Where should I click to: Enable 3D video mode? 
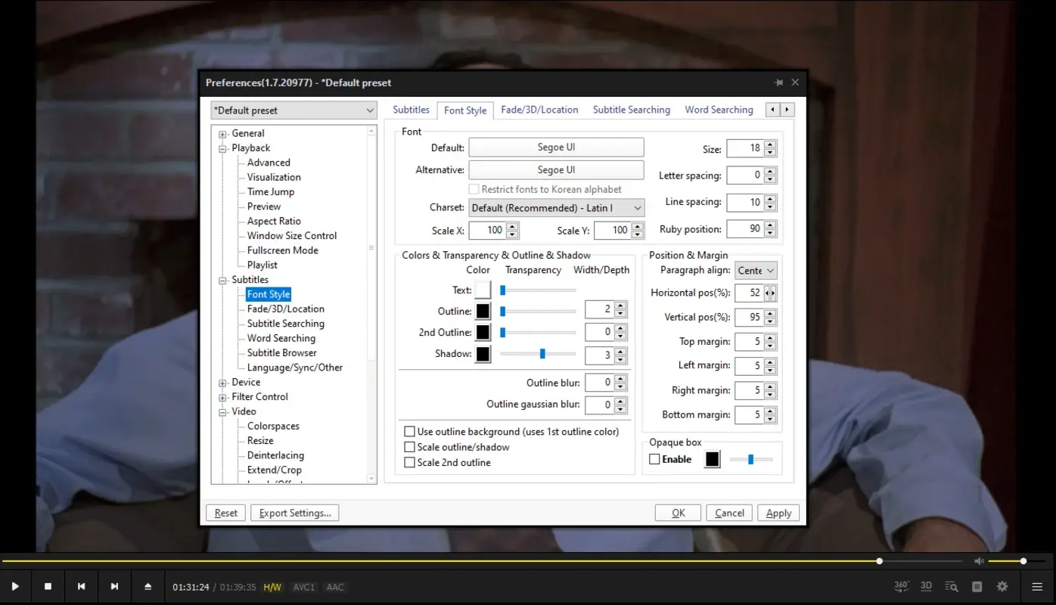tap(926, 585)
